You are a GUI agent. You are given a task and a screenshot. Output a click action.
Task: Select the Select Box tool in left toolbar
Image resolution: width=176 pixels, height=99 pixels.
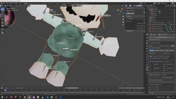pos(2,9)
